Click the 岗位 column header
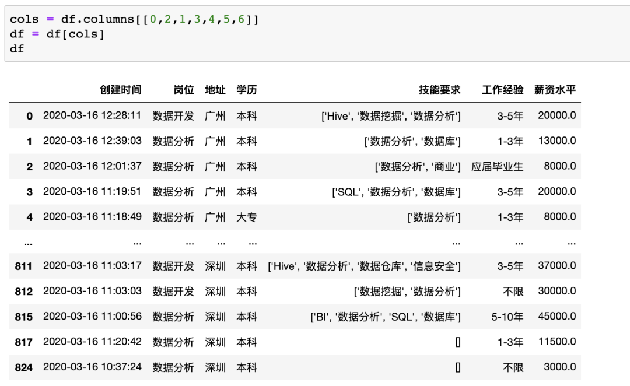630x386 pixels. 184,90
